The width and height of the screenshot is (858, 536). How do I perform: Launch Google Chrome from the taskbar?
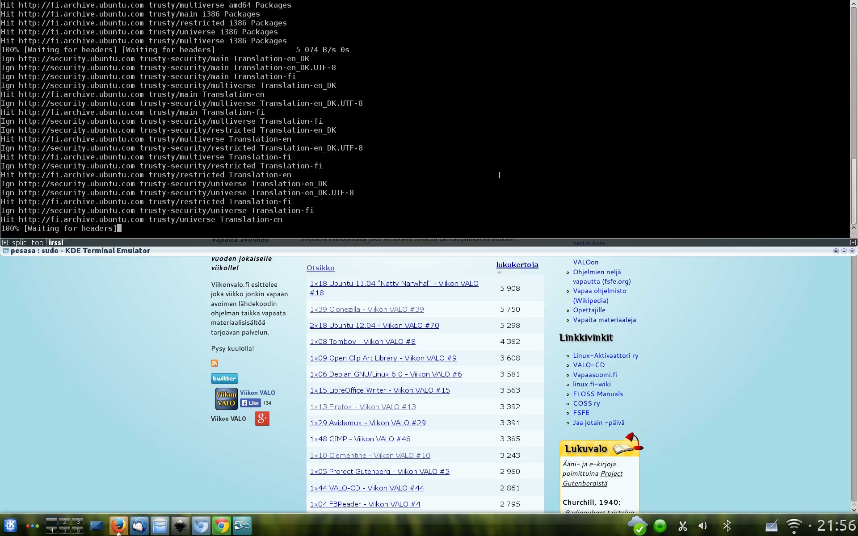pos(221,526)
